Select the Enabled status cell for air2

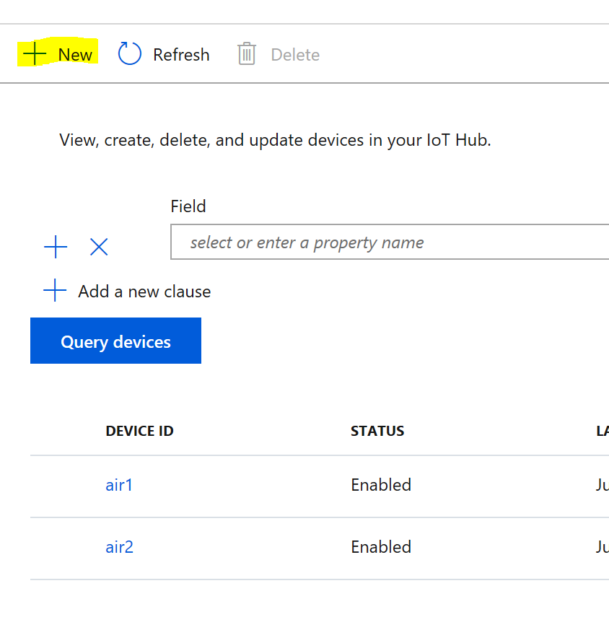(x=381, y=547)
